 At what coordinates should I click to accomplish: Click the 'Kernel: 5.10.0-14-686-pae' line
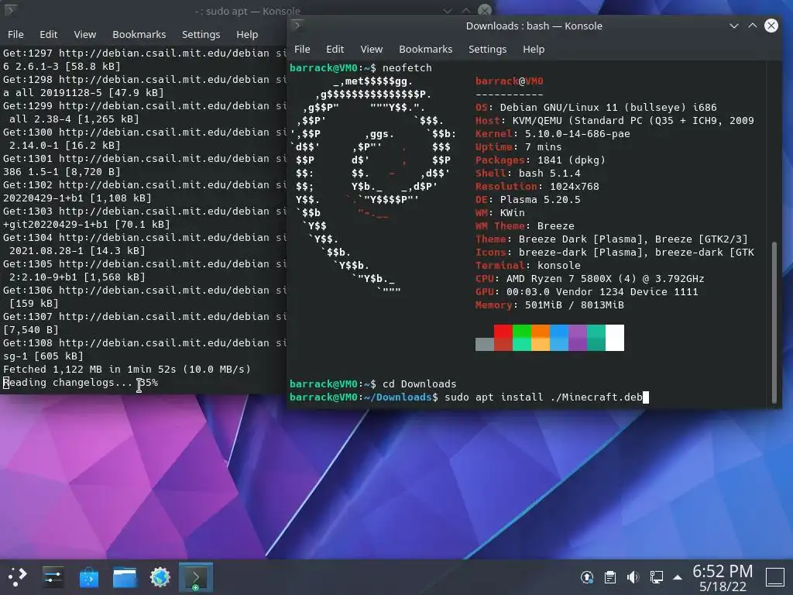pyautogui.click(x=552, y=133)
